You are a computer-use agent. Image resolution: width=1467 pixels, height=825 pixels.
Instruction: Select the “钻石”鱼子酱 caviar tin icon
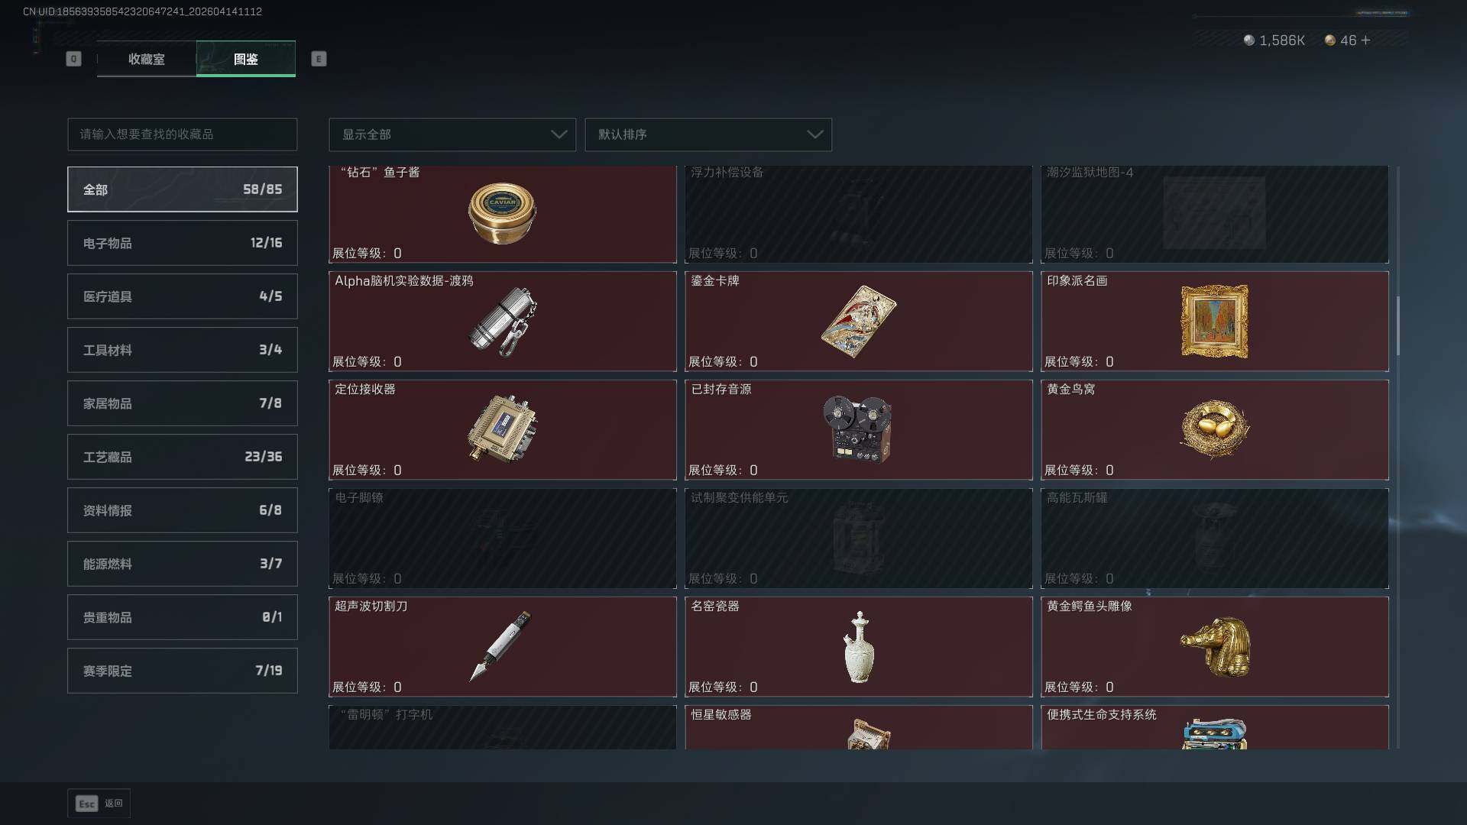[502, 213]
